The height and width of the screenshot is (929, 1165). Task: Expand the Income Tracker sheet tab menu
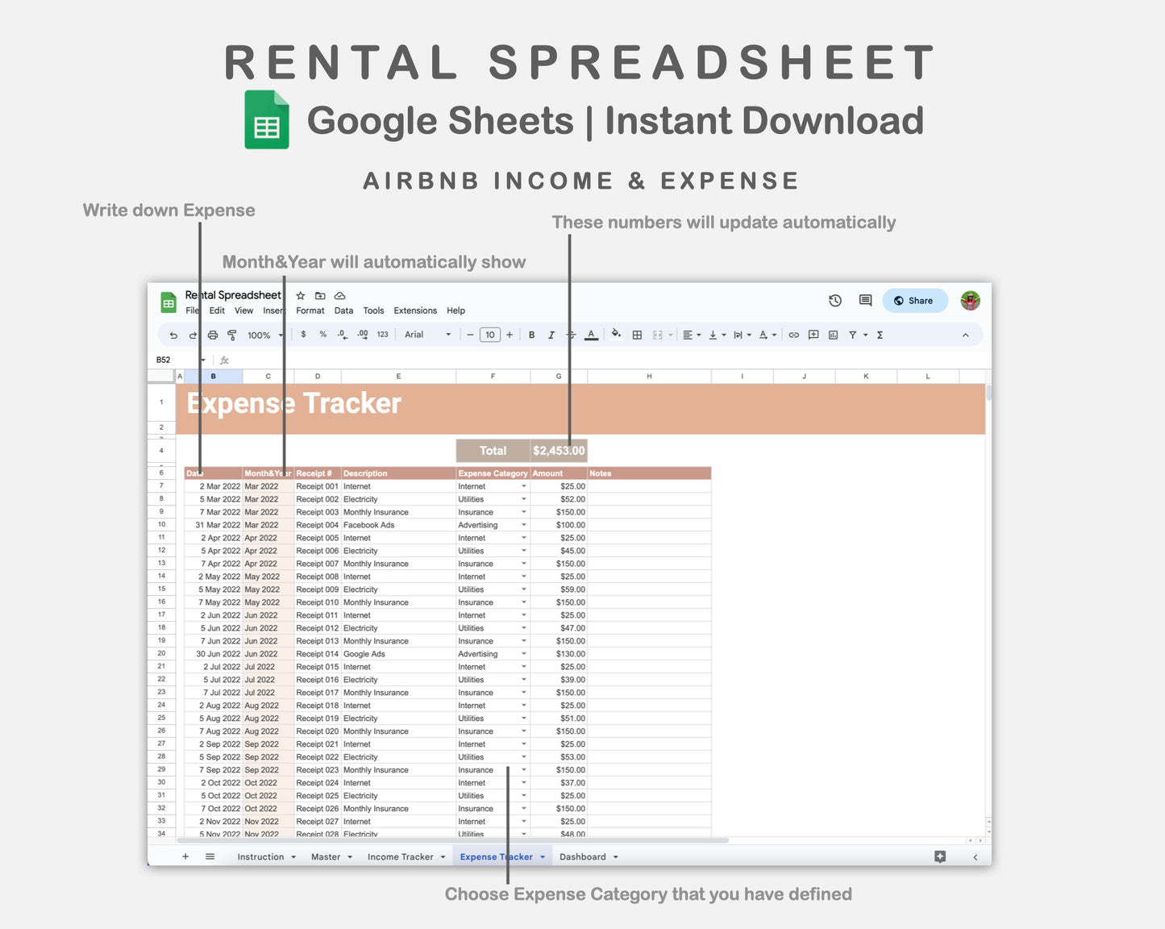pos(442,856)
